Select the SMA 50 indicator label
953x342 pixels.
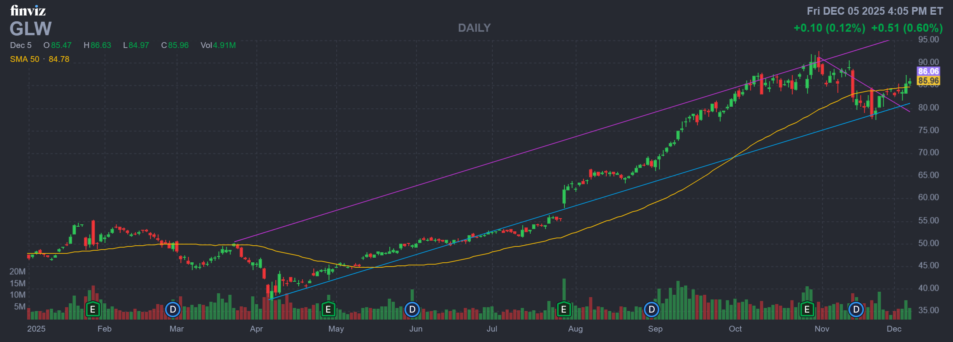click(x=25, y=59)
